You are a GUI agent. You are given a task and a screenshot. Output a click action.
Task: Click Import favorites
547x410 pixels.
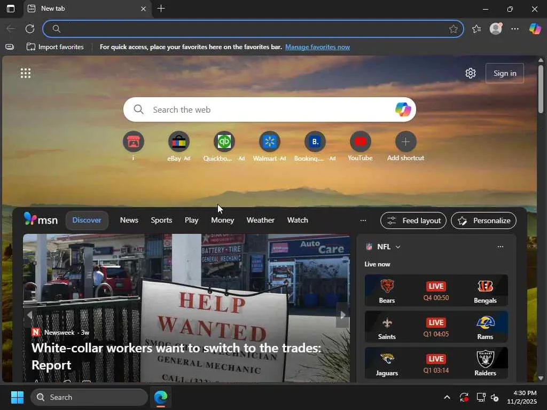pos(55,47)
